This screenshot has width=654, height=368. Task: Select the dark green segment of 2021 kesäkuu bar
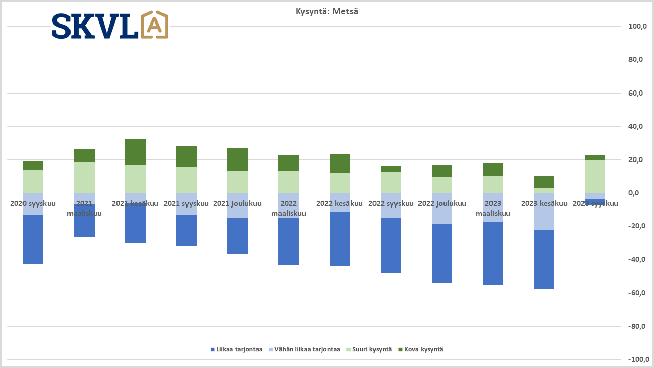coord(135,152)
